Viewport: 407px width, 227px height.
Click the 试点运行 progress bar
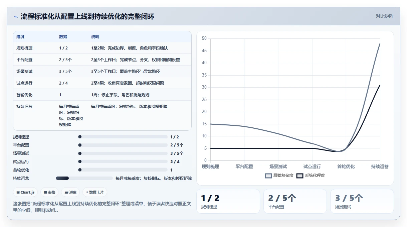tap(123, 162)
